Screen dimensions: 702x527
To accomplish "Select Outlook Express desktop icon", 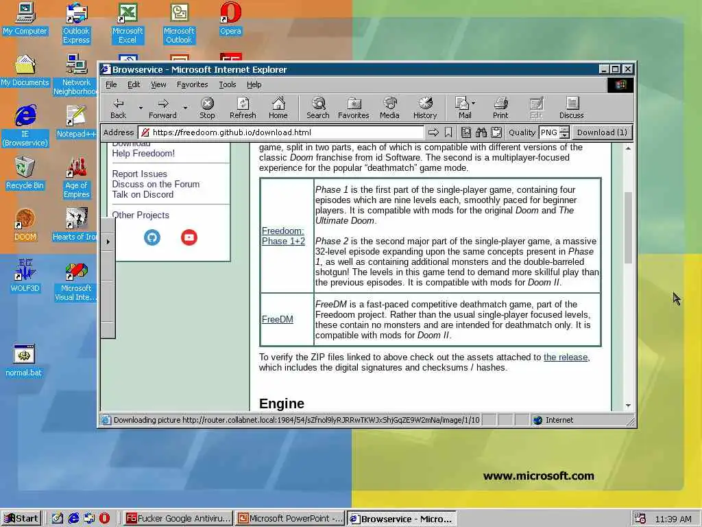I will 76,23.
